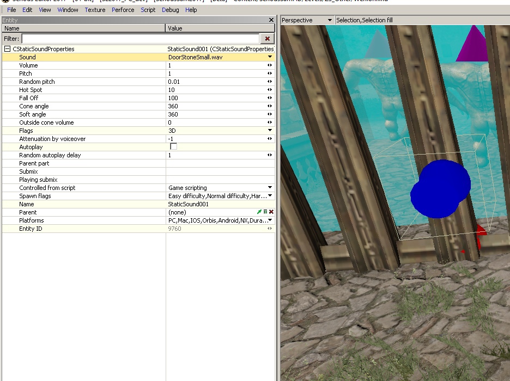Click the Attenuation by voiceover spinner arrows

click(x=270, y=139)
